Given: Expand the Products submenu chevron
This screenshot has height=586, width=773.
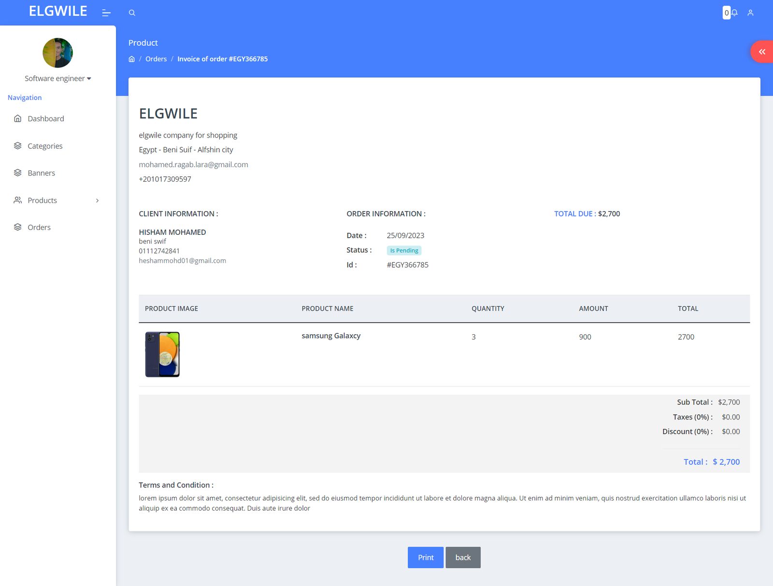Looking at the screenshot, I should coord(97,200).
